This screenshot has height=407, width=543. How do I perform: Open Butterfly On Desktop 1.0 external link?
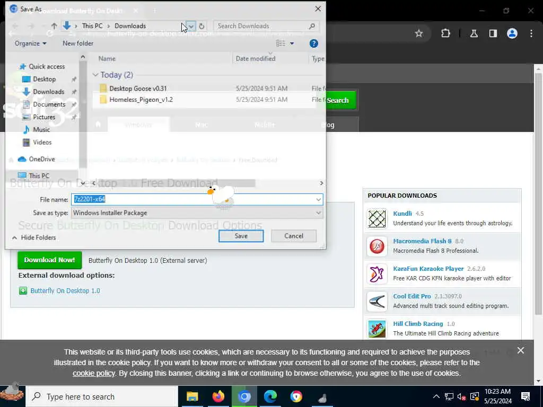click(x=65, y=291)
